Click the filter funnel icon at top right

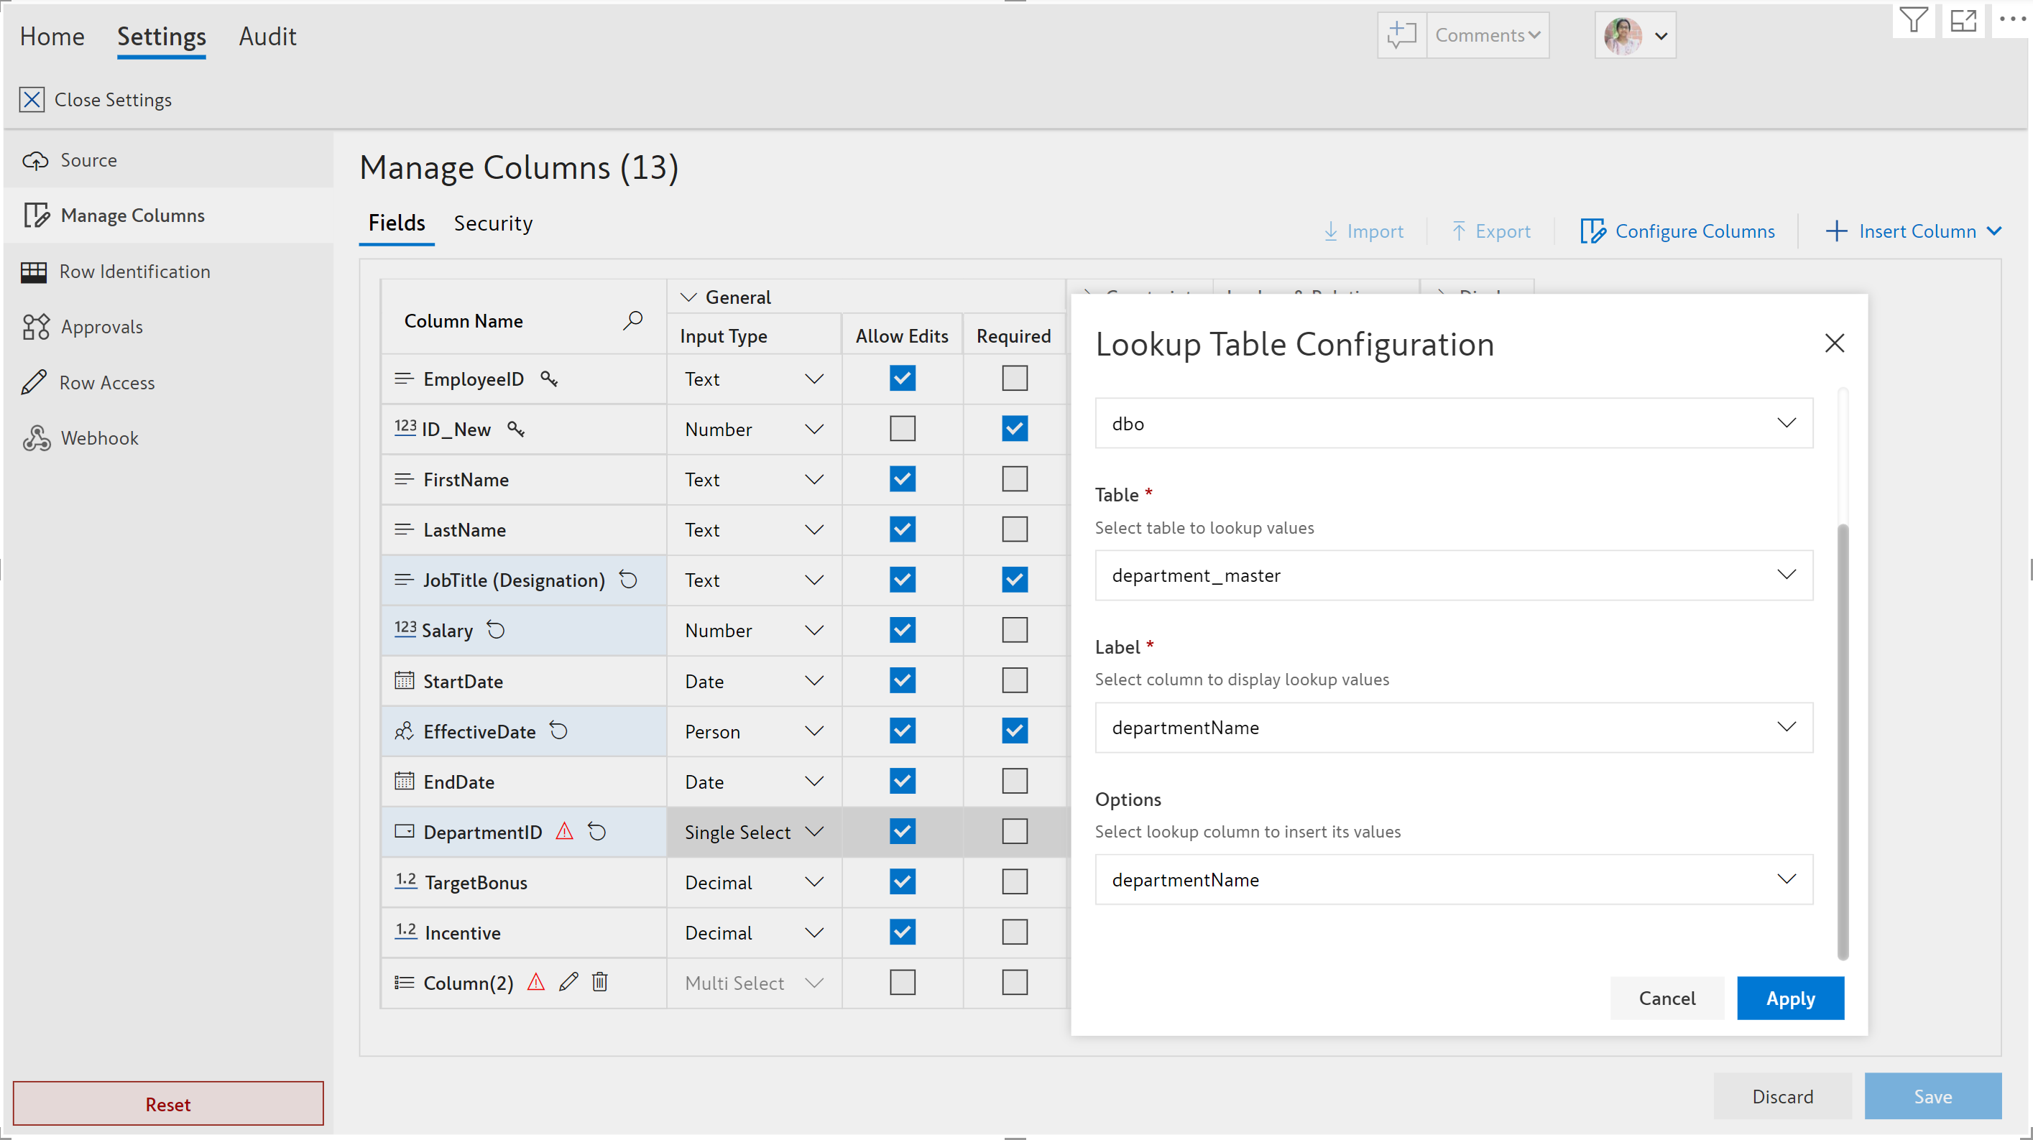[1912, 21]
